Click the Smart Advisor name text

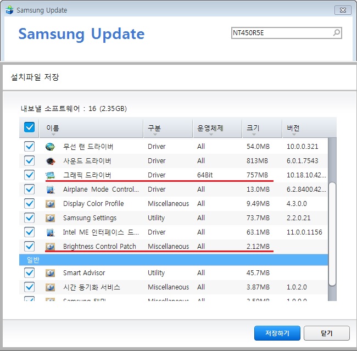[84, 273]
